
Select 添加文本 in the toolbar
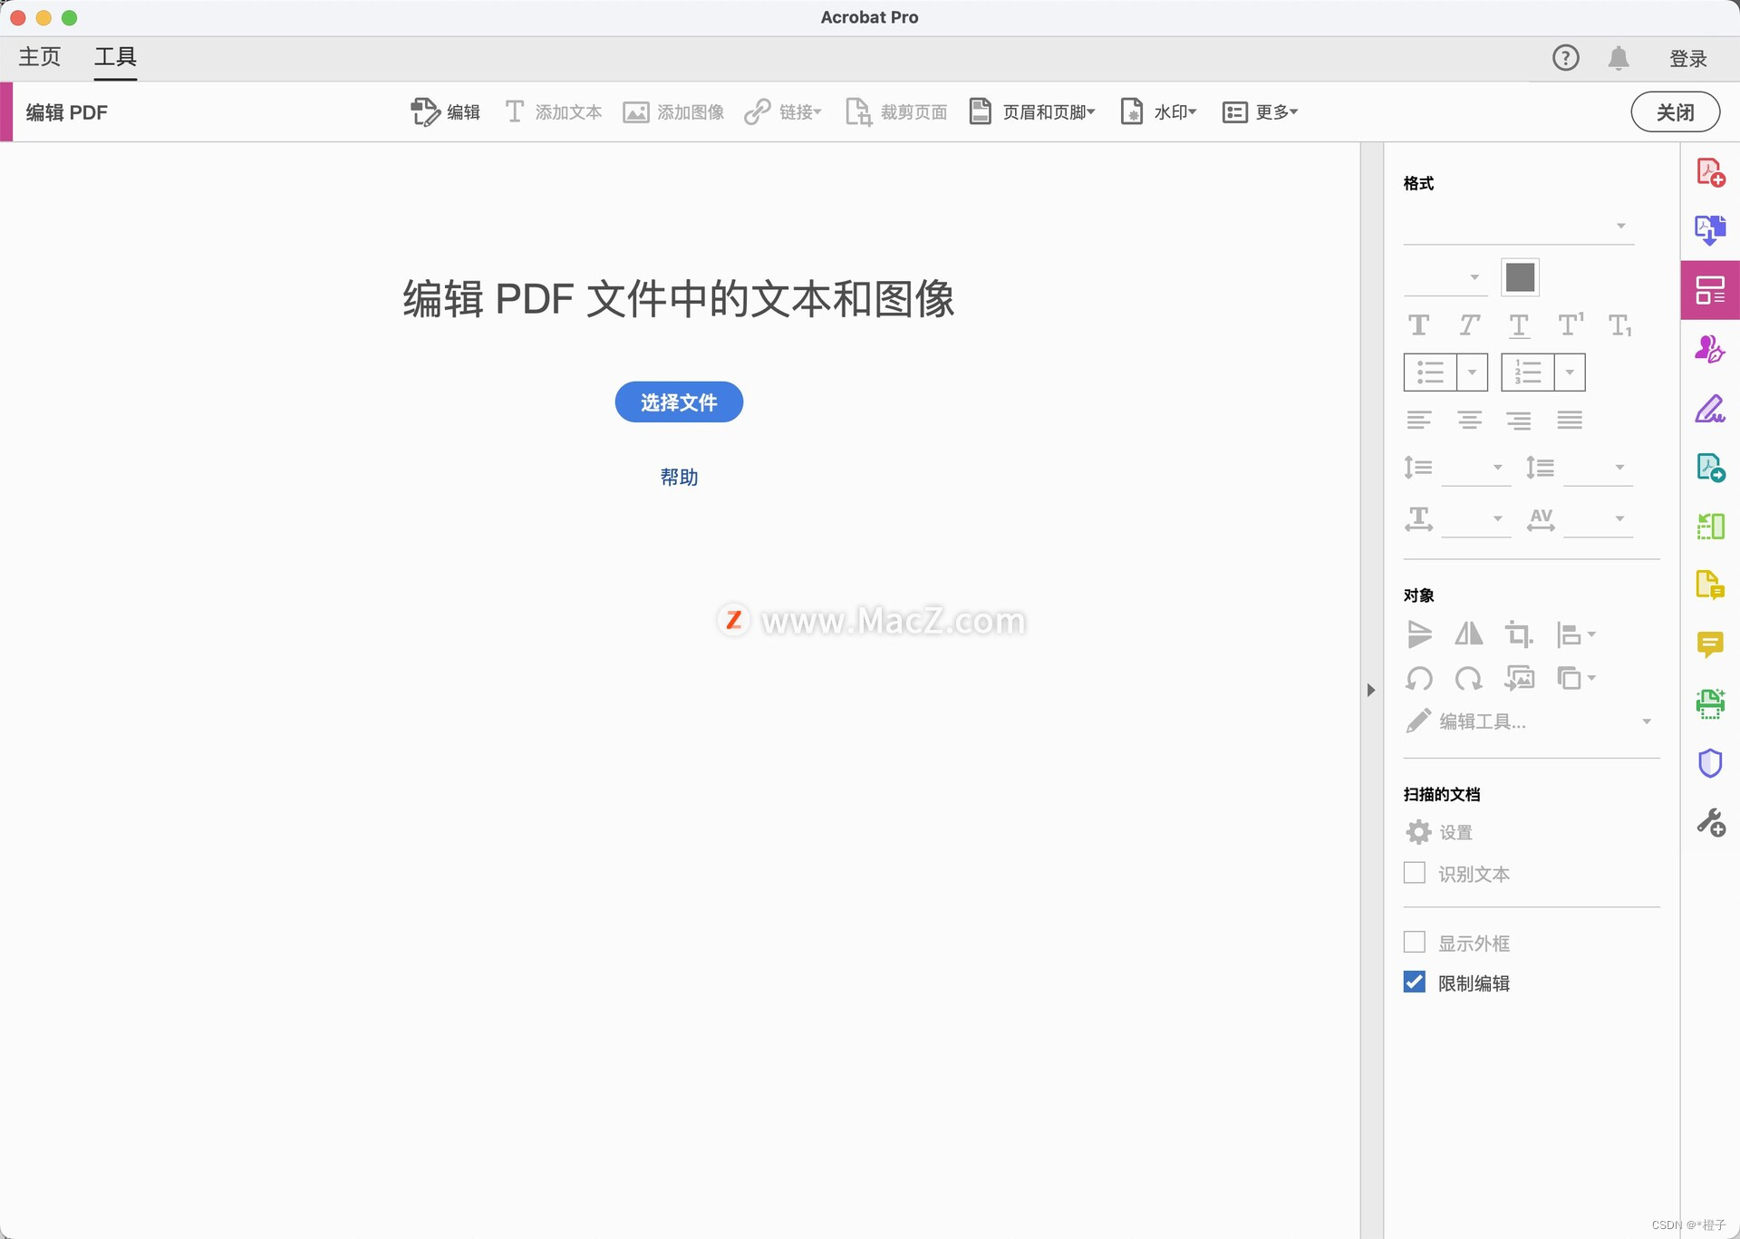coord(553,111)
